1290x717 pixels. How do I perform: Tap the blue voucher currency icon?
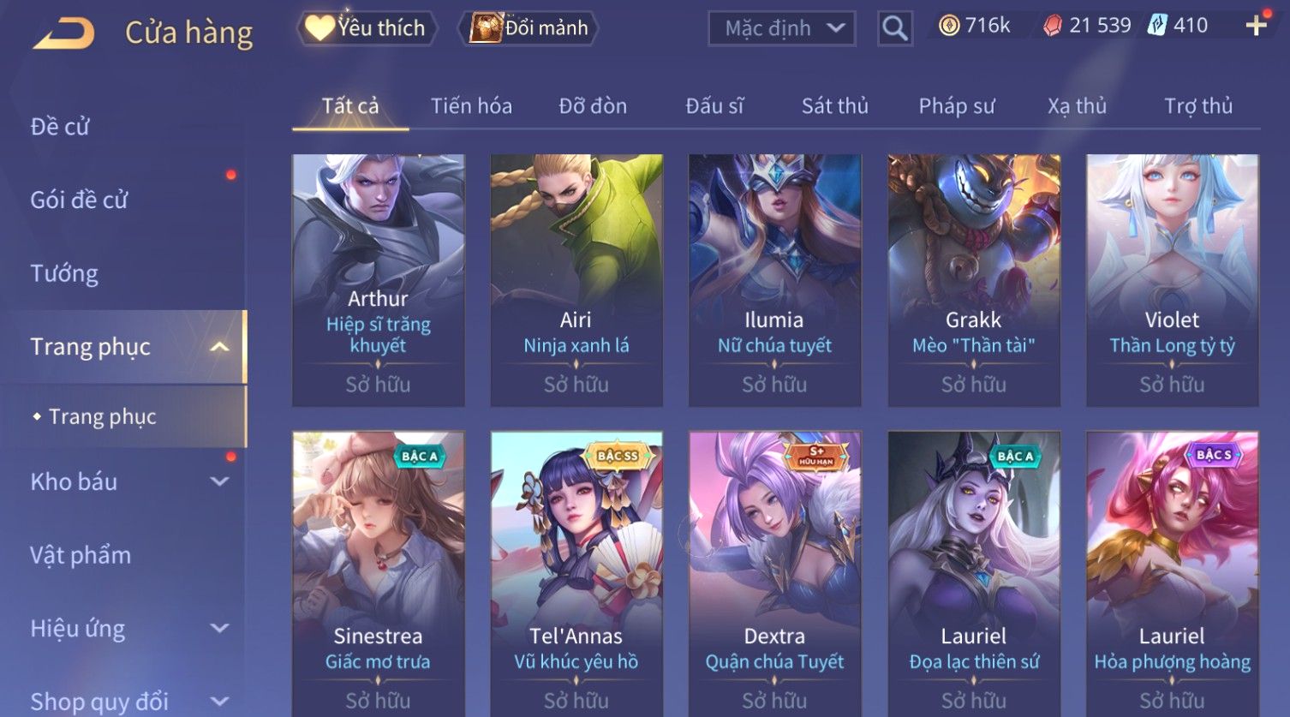click(x=1157, y=26)
